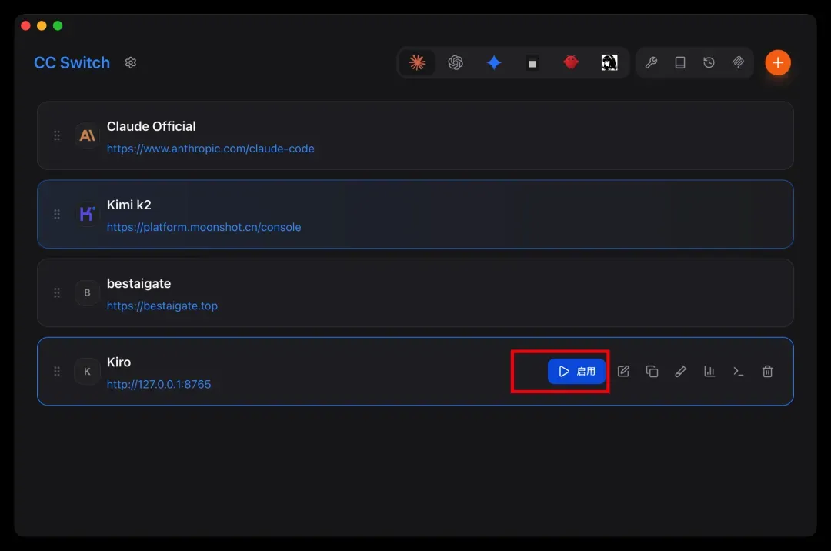Screen dimensions: 831x551
Task: Click the Kimi K logo icon
Action: coord(88,214)
